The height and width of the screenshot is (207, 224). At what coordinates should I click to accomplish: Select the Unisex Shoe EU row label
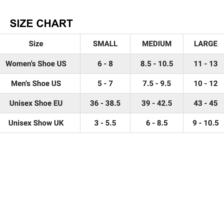(x=36, y=103)
